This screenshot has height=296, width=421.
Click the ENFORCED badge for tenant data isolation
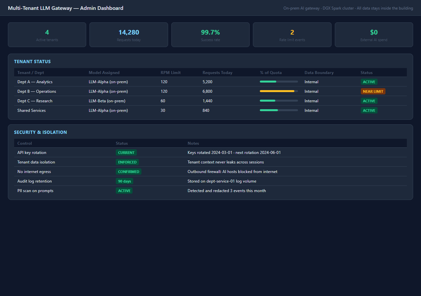point(127,162)
